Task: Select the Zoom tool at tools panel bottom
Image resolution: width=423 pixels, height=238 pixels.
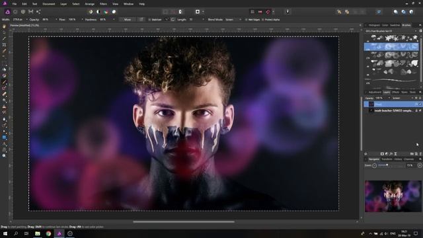Action: click(x=4, y=156)
